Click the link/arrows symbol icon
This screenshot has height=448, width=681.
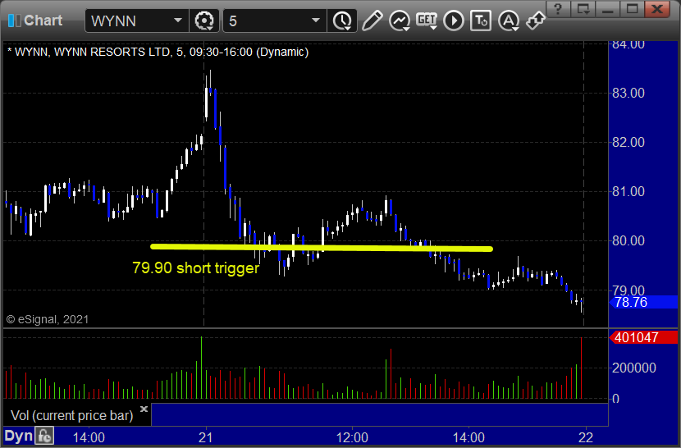point(536,21)
